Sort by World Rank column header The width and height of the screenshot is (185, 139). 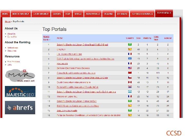click(47, 38)
